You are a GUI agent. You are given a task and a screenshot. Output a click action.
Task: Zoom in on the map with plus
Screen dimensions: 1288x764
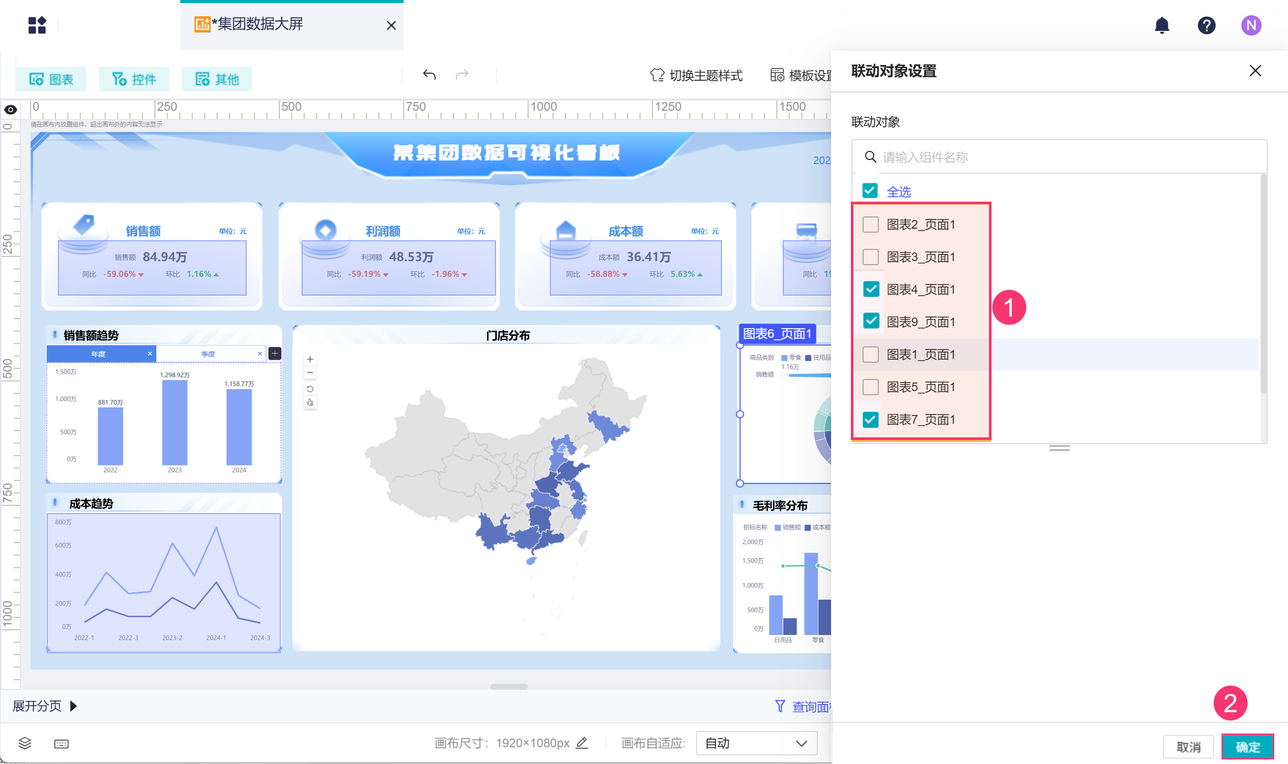pos(310,359)
